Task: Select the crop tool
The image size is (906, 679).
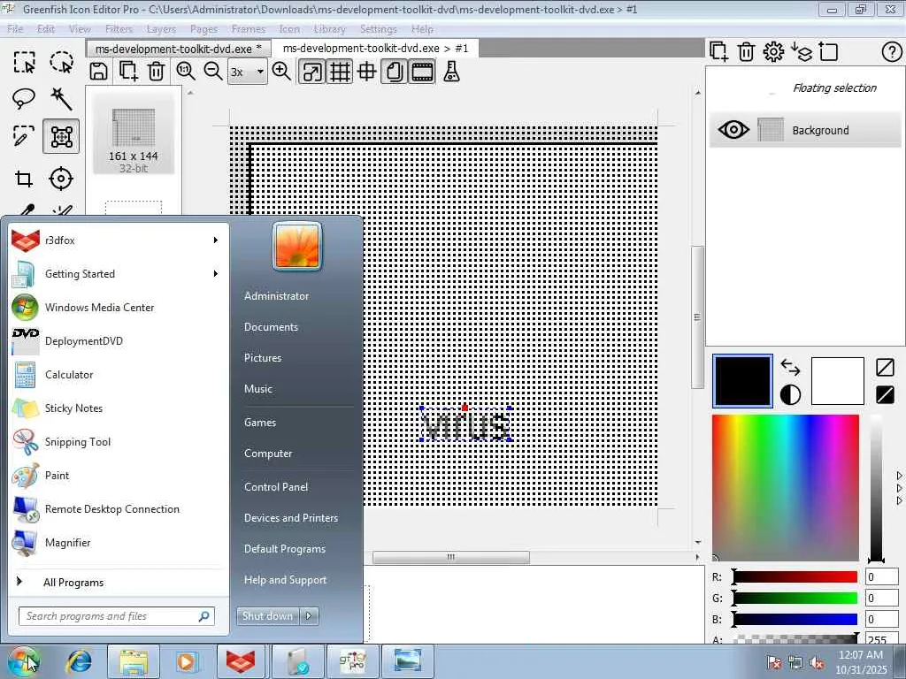Action: [24, 179]
